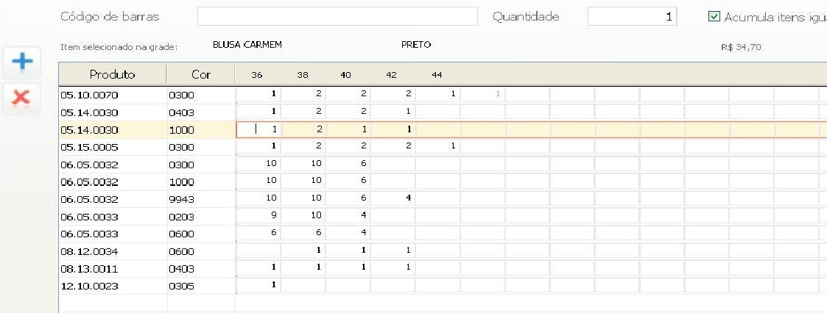The image size is (827, 313).
Task: Select product row 12.10.0023
Action: (x=112, y=286)
